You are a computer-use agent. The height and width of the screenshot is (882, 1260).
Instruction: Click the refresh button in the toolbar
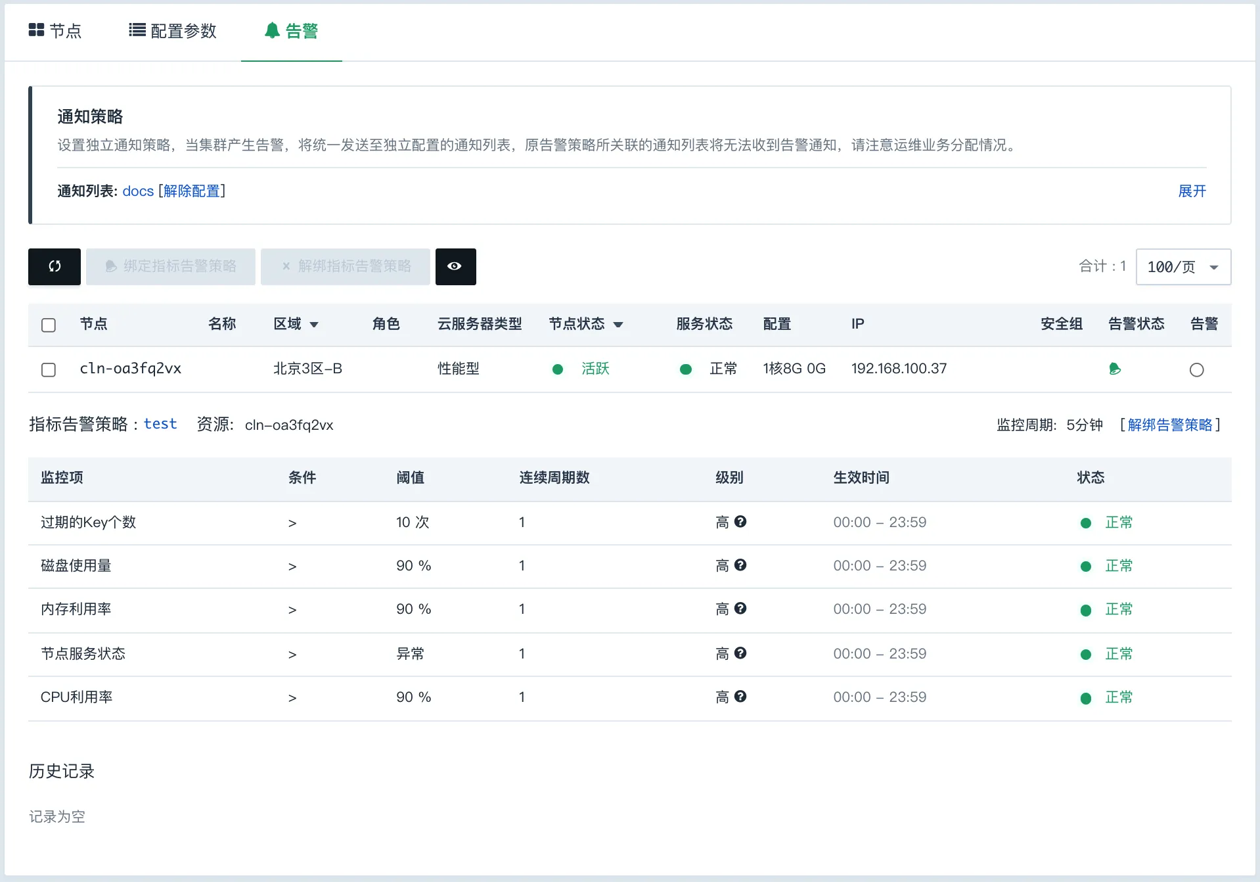point(55,266)
